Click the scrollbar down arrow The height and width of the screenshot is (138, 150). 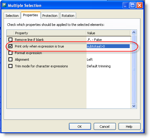click(134, 106)
